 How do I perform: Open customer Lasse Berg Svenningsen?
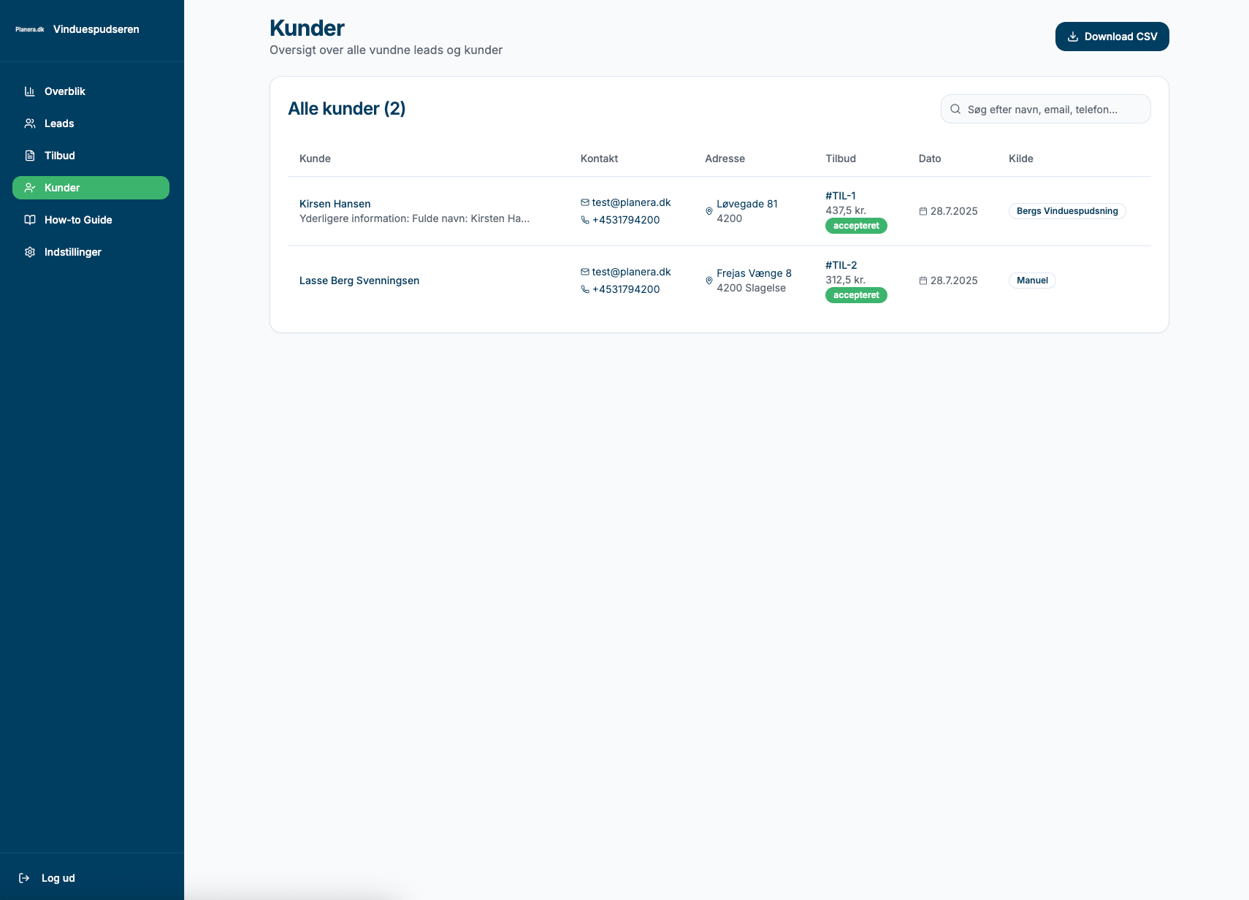coord(359,281)
